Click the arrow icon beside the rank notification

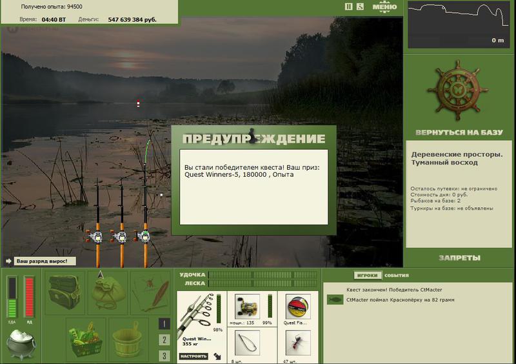pyautogui.click(x=8, y=261)
